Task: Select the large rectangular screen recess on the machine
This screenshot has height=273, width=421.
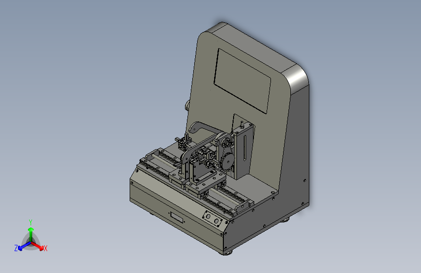Action: coord(242,81)
